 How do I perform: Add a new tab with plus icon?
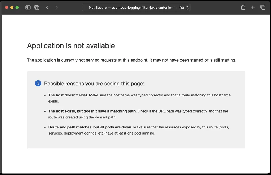point(253,7)
